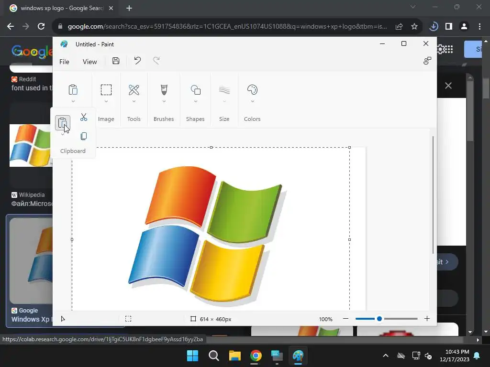Switch to the windows xp logo Chrome tab
The width and height of the screenshot is (490, 367).
pyautogui.click(x=62, y=9)
